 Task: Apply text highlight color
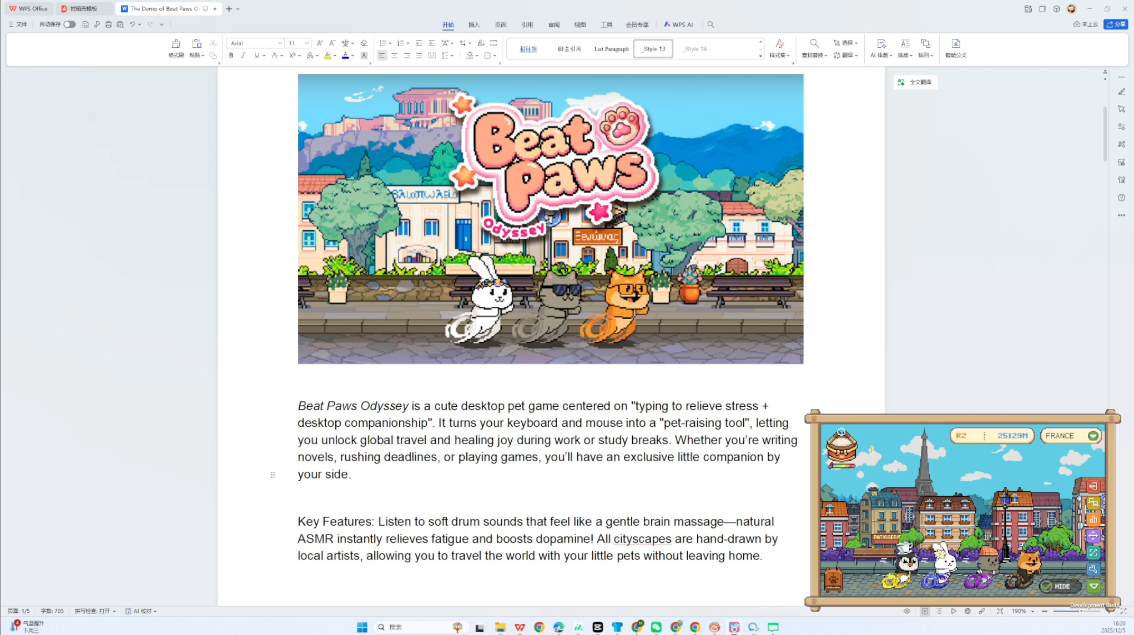coord(328,56)
